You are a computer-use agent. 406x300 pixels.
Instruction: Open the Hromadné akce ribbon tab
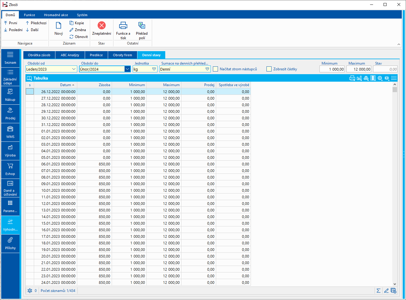[x=56, y=15]
